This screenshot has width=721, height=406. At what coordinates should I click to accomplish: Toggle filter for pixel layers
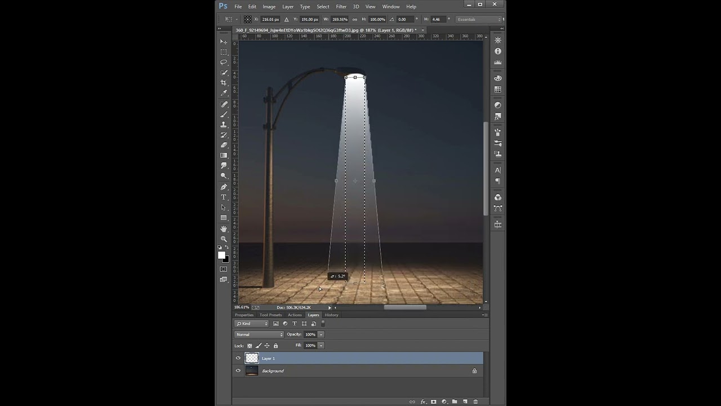pyautogui.click(x=275, y=324)
